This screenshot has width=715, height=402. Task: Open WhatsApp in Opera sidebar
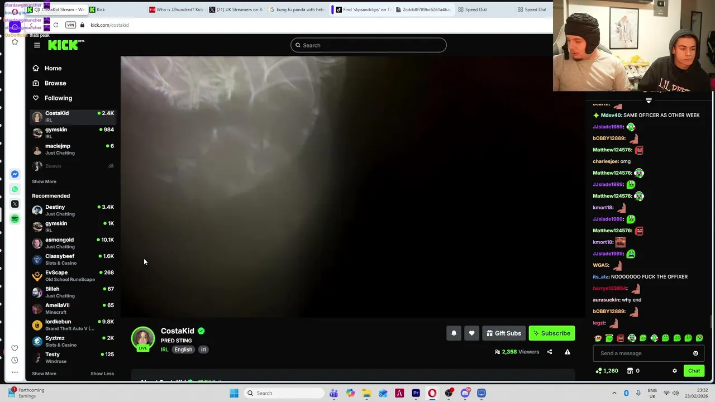click(15, 189)
